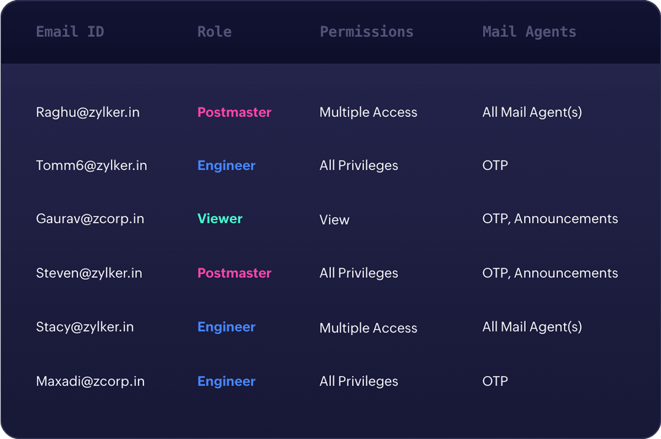
Task: Click the Maxadi@zcorp.in email address
Action: (90, 381)
